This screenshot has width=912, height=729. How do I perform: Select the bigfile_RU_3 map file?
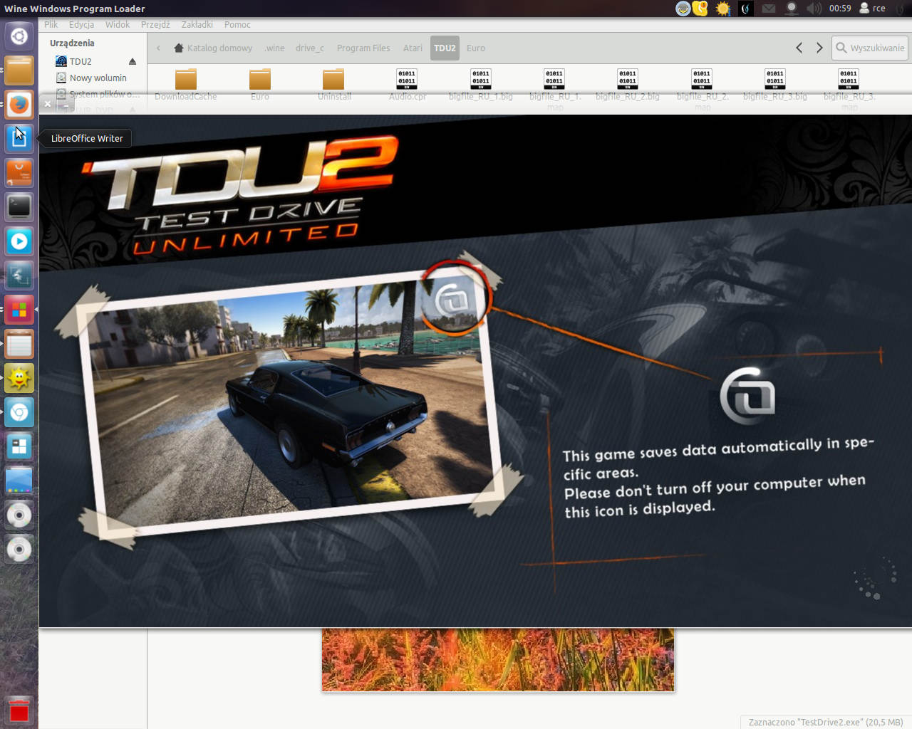point(849,89)
